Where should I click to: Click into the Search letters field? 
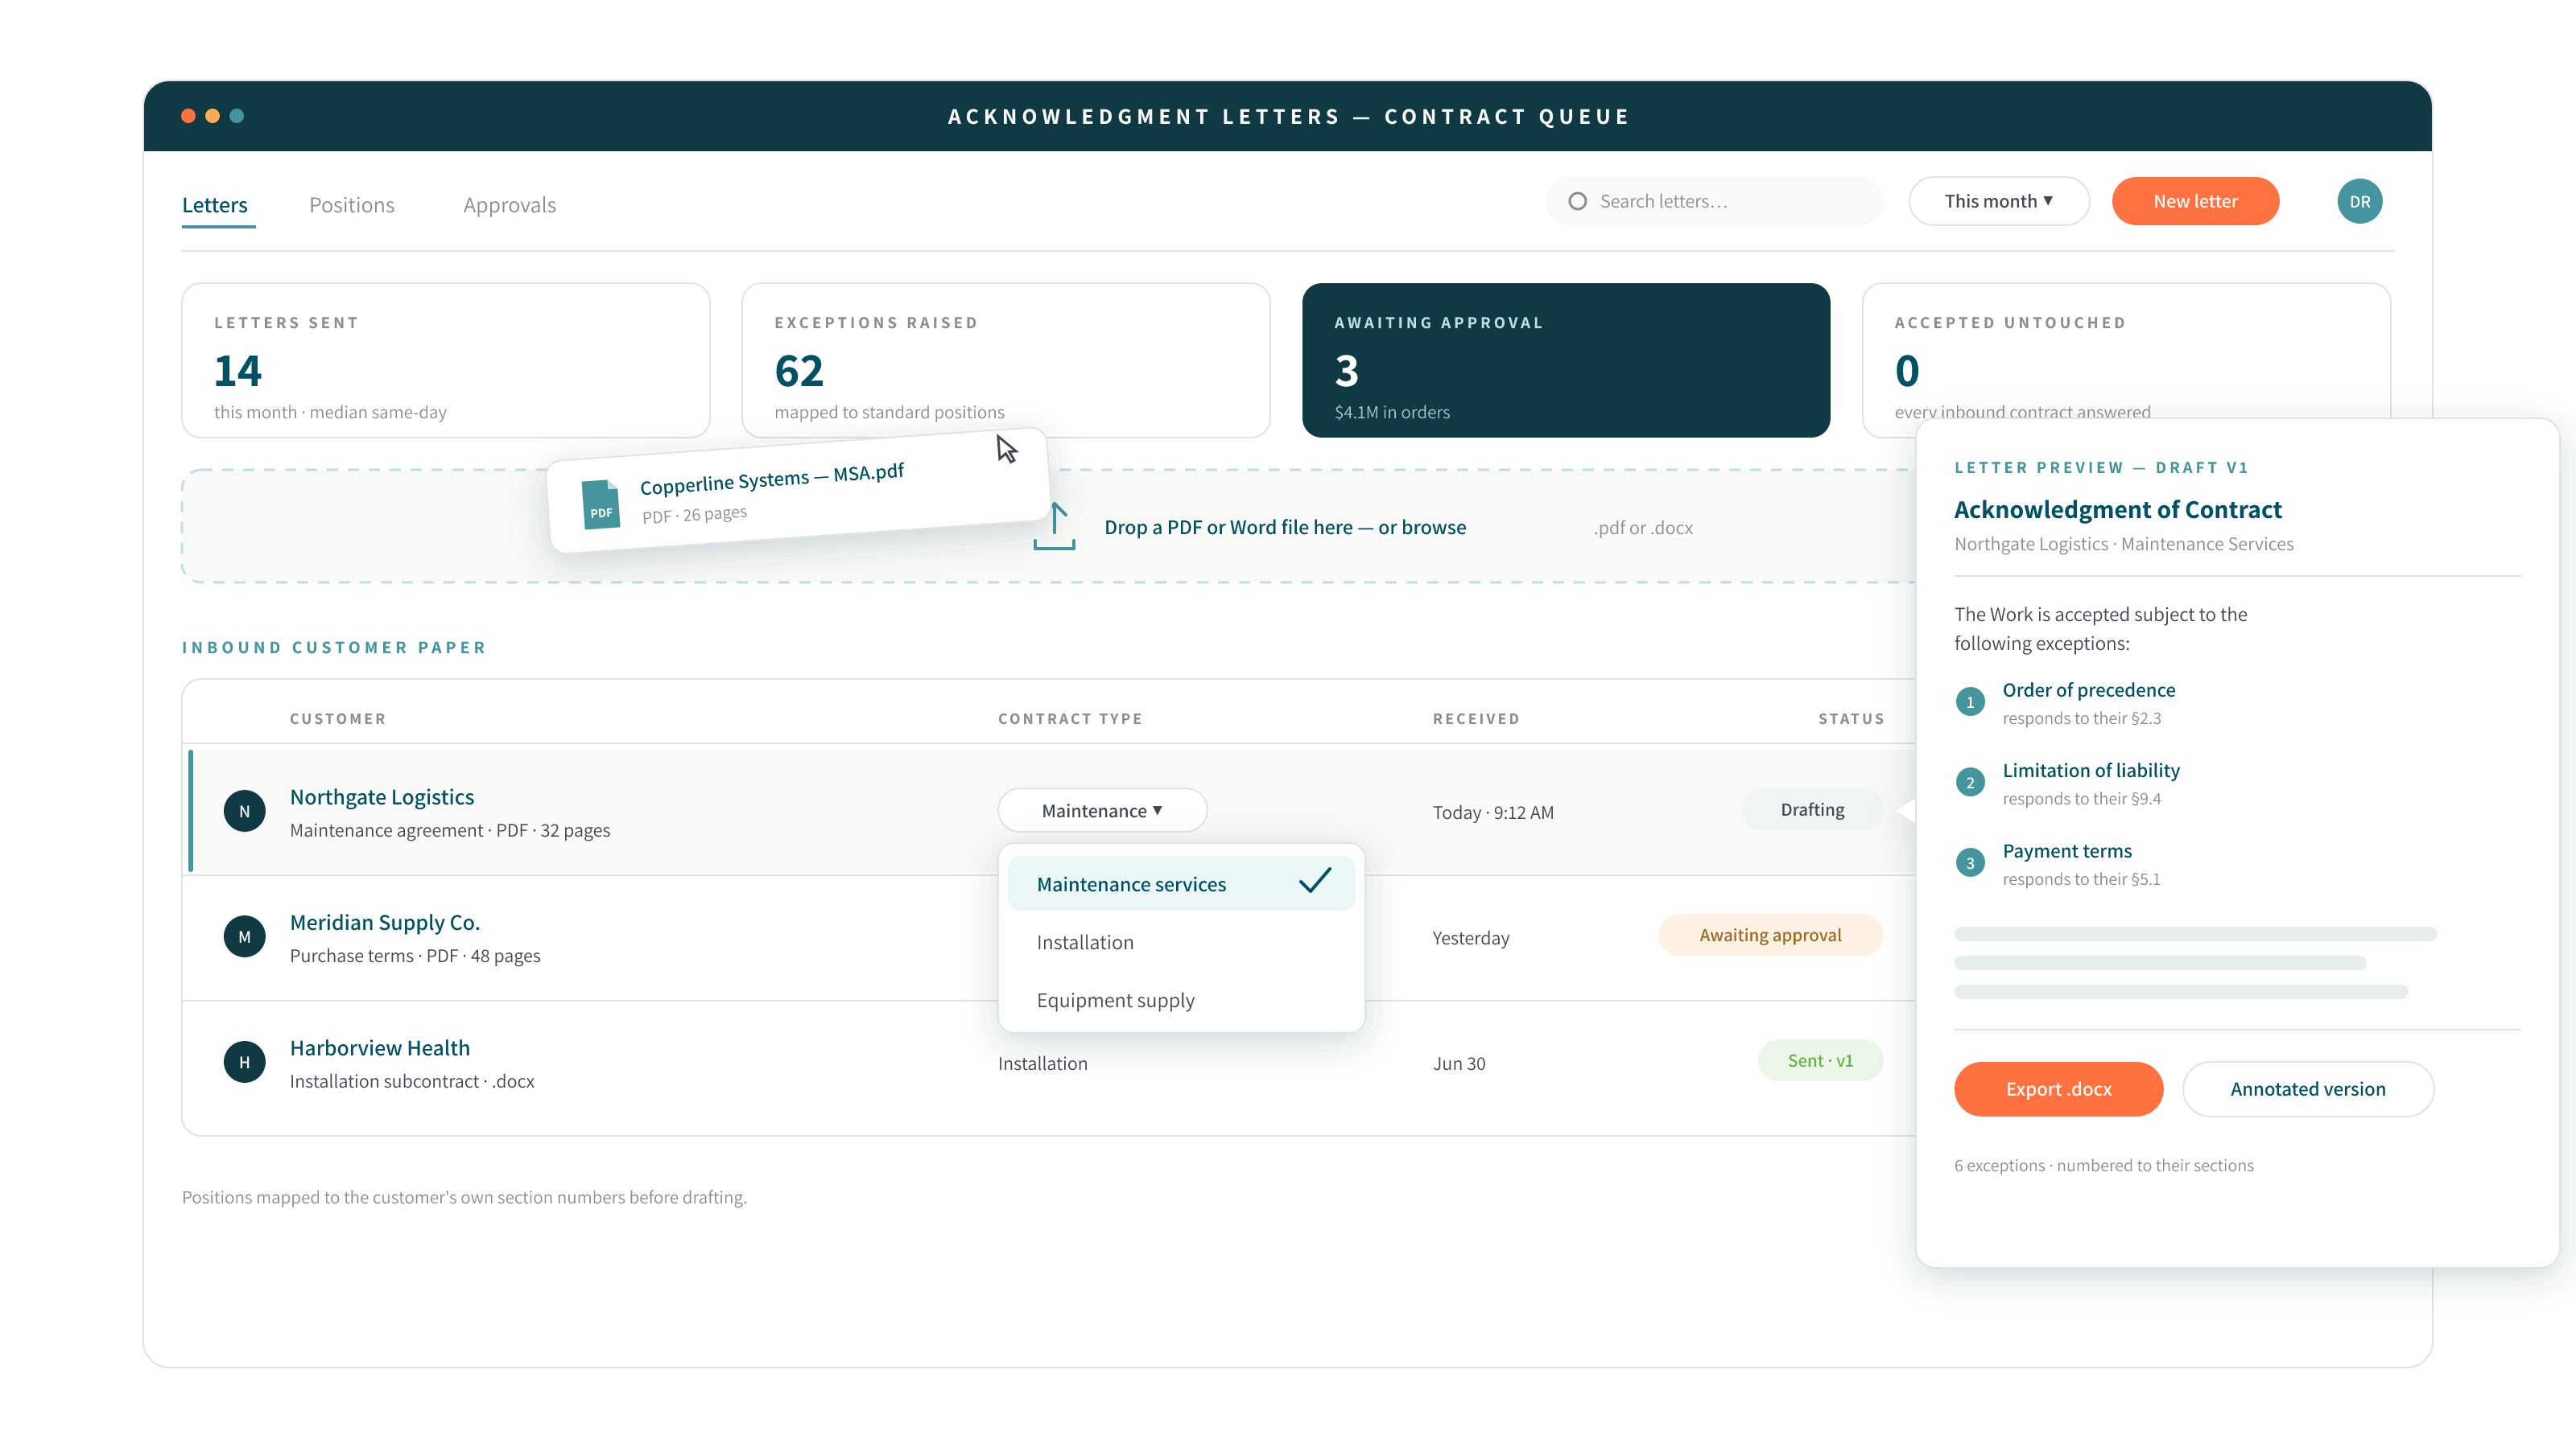tap(1714, 202)
